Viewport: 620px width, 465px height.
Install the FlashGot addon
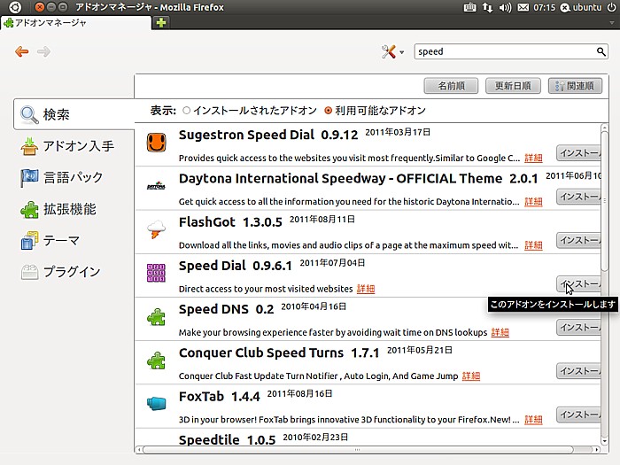(578, 240)
